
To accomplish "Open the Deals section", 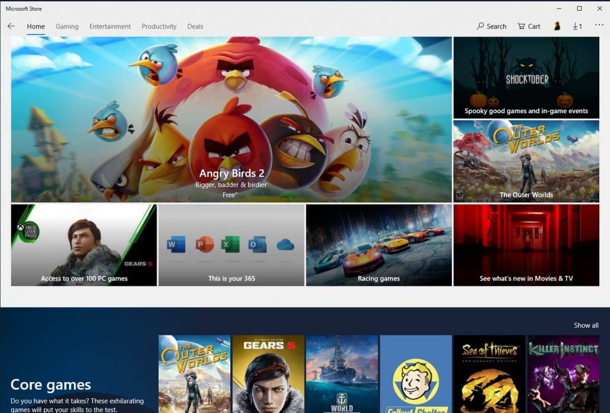I will coord(195,26).
